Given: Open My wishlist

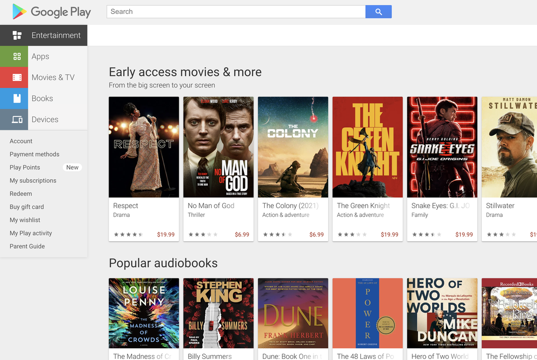Looking at the screenshot, I should 25,220.
